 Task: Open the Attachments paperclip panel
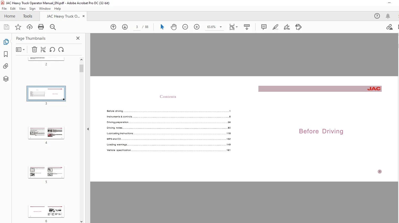[6, 66]
